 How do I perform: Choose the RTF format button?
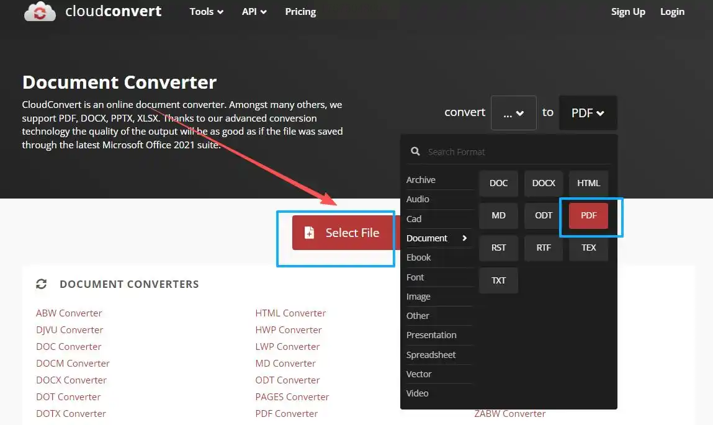click(x=544, y=248)
